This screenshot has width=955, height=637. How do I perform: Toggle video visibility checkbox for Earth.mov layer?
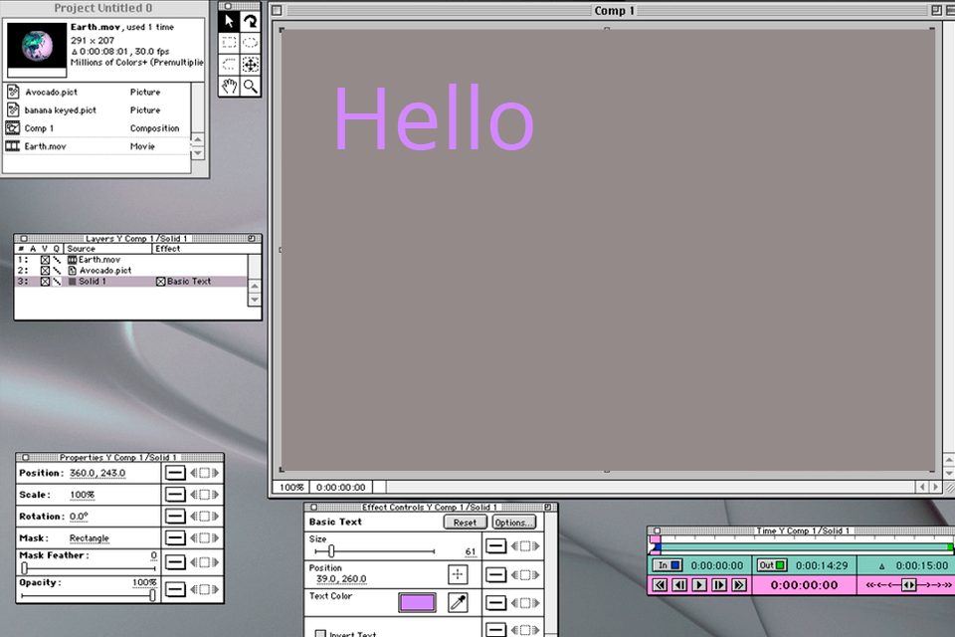47,259
